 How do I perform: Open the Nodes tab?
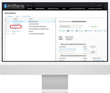(30, 9)
